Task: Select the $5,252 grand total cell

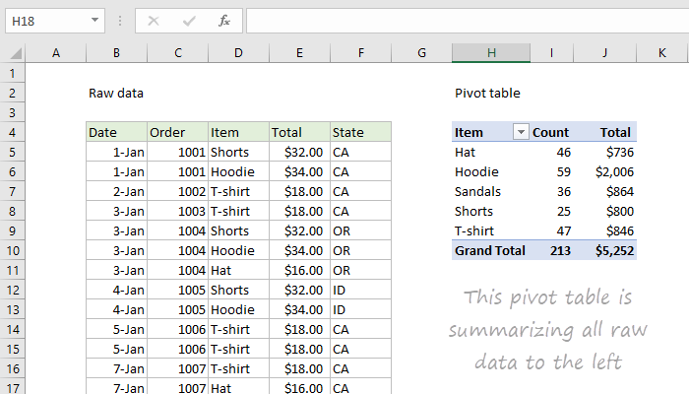Action: click(608, 250)
